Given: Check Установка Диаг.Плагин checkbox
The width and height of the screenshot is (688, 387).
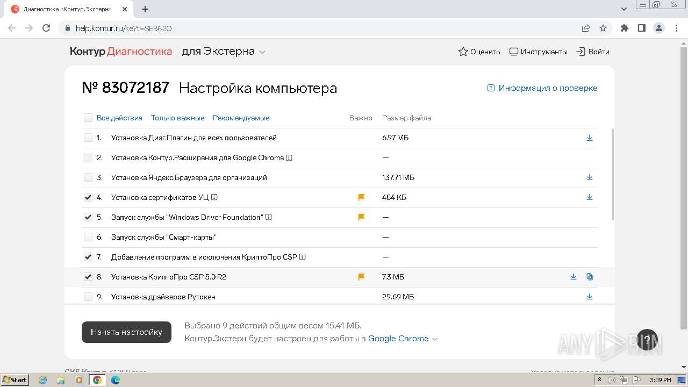Looking at the screenshot, I should pyautogui.click(x=88, y=138).
